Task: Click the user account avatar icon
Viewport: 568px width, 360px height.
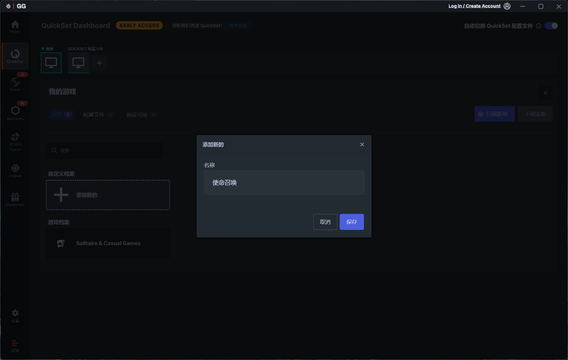Action: point(507,6)
